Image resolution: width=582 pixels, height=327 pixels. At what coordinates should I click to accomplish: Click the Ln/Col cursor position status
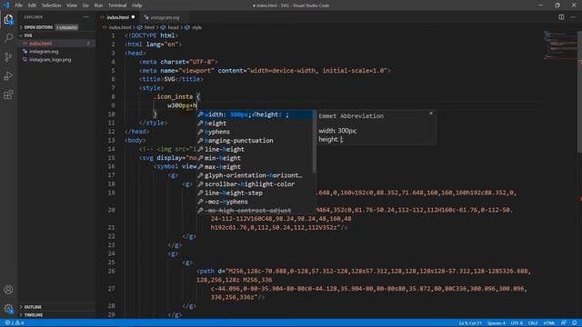click(470, 323)
